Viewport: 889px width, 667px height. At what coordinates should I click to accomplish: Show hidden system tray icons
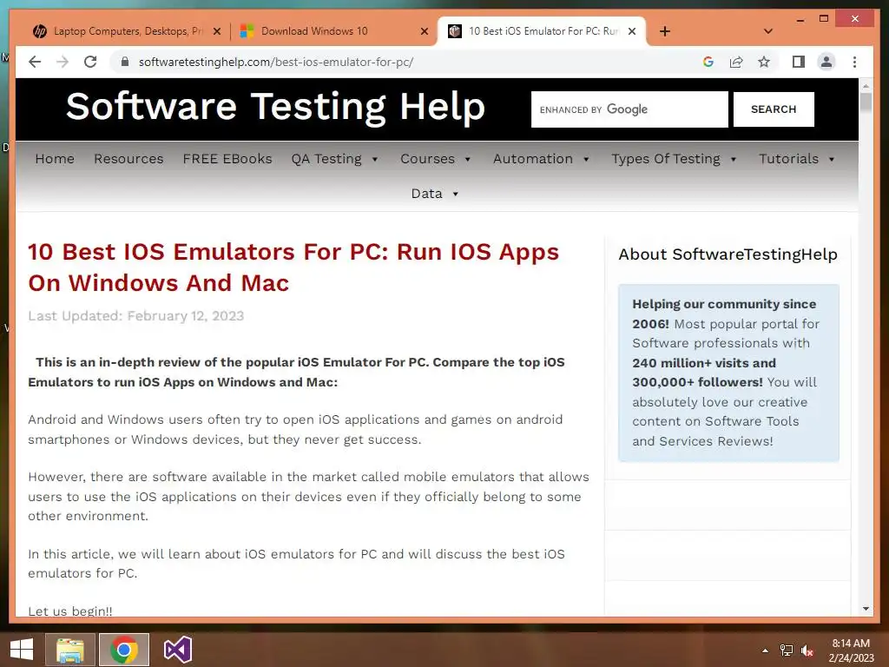coord(766,650)
